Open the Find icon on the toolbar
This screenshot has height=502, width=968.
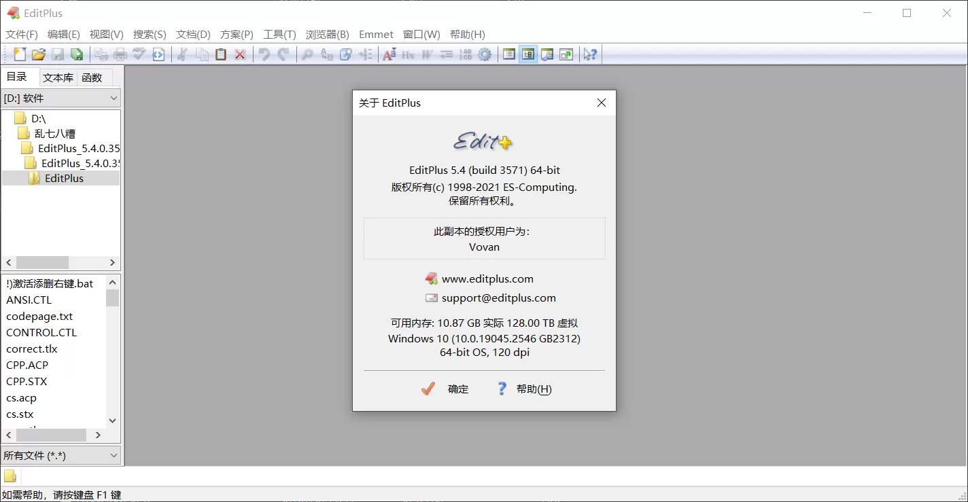[x=307, y=54]
